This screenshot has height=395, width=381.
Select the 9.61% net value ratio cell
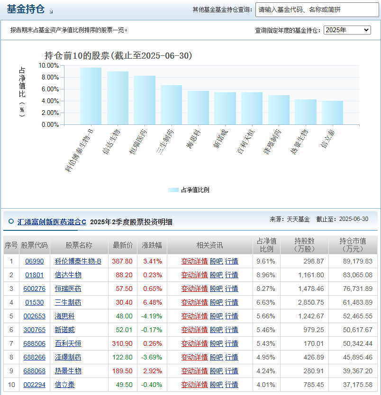(266, 261)
